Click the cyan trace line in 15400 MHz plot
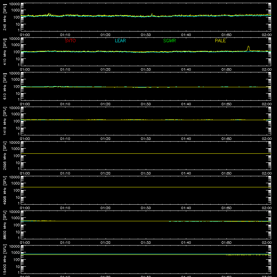The image size is (277, 277). tap(146, 254)
